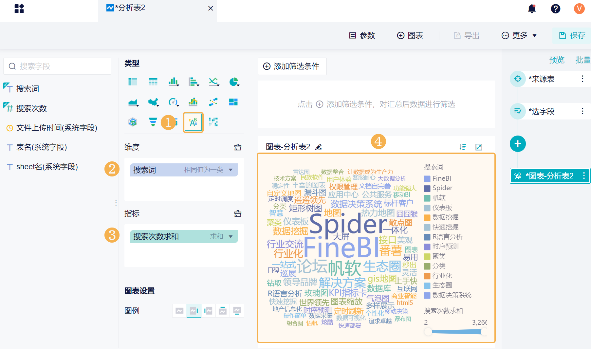The image size is (591, 349).
Task: Click the icon beside the 维度 heading
Action: [x=238, y=147]
